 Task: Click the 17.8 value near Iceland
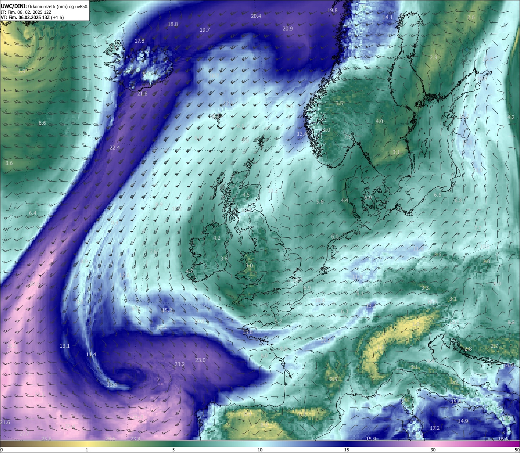coord(139,41)
